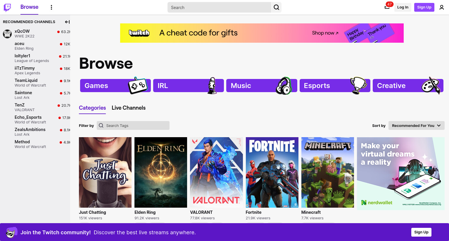This screenshot has height=241, width=449.
Task: Switch to the Live Channels tab
Action: coord(129,108)
